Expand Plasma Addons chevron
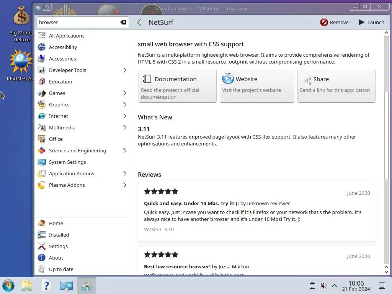The width and height of the screenshot is (392, 294). [x=125, y=185]
